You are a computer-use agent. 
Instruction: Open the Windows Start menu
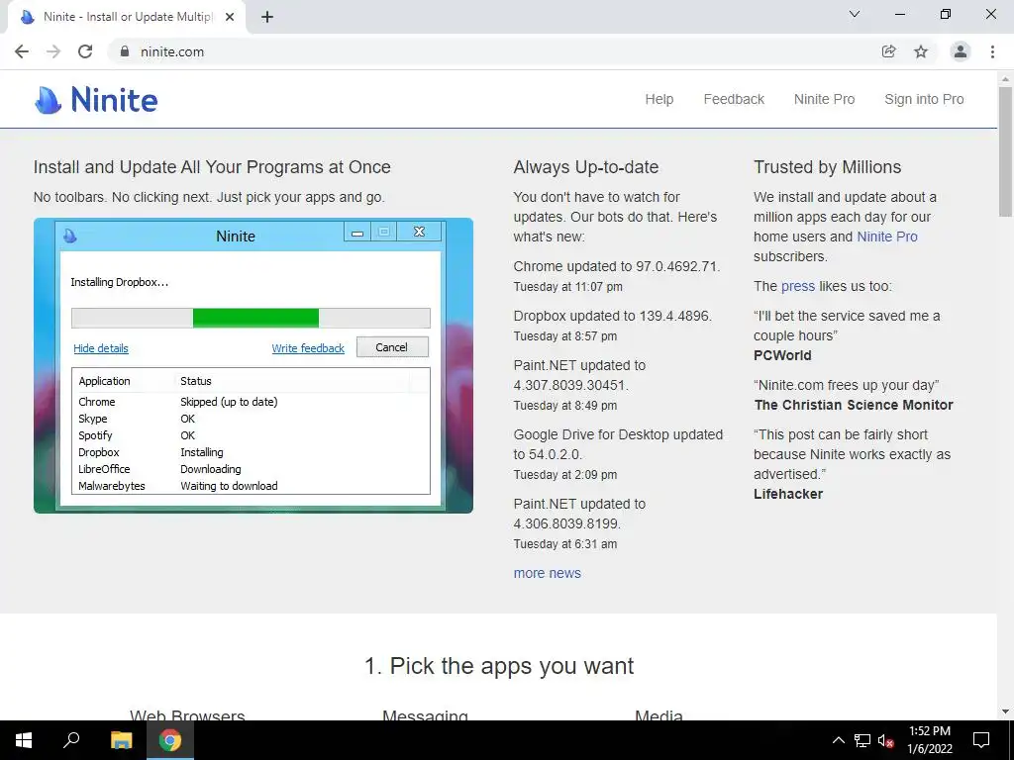(24, 740)
